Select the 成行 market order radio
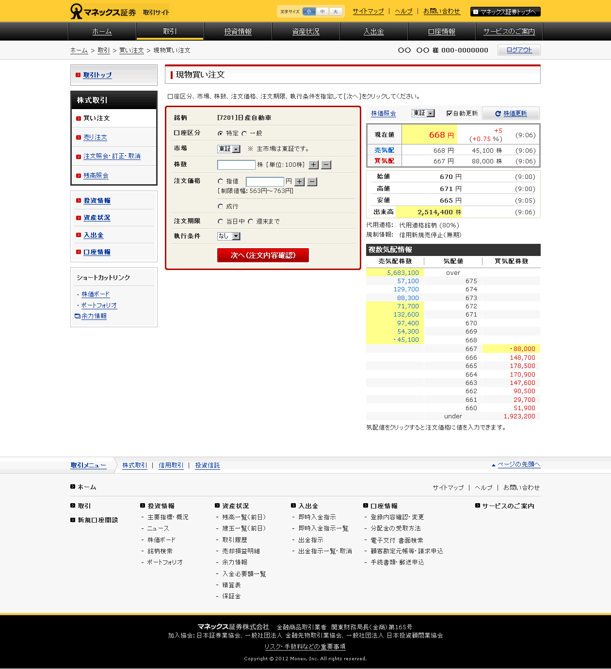Viewport: 611px width, 669px height. [x=221, y=207]
